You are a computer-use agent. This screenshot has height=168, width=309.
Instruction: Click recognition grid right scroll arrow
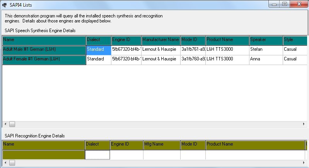pos(304,163)
